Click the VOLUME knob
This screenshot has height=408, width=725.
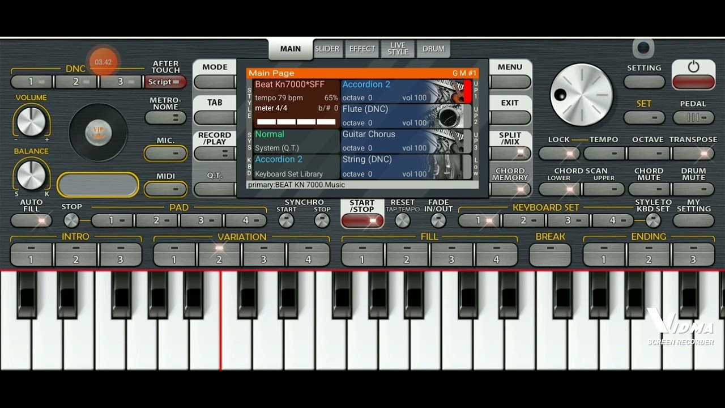click(x=31, y=121)
